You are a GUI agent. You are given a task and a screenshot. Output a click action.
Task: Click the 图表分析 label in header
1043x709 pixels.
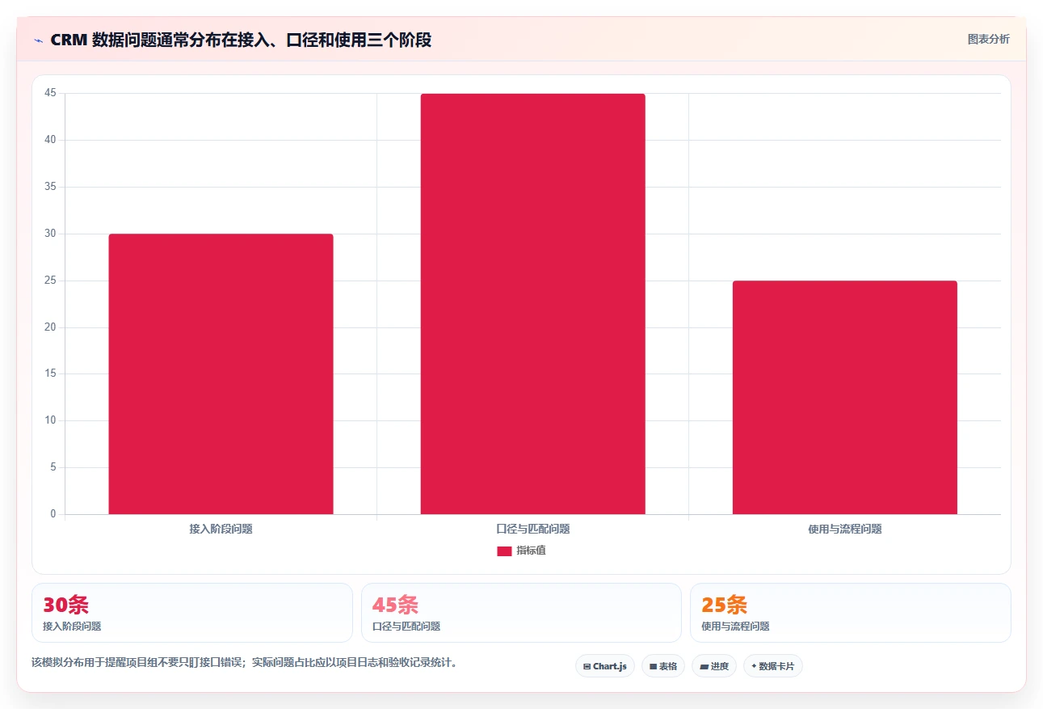[x=988, y=39]
